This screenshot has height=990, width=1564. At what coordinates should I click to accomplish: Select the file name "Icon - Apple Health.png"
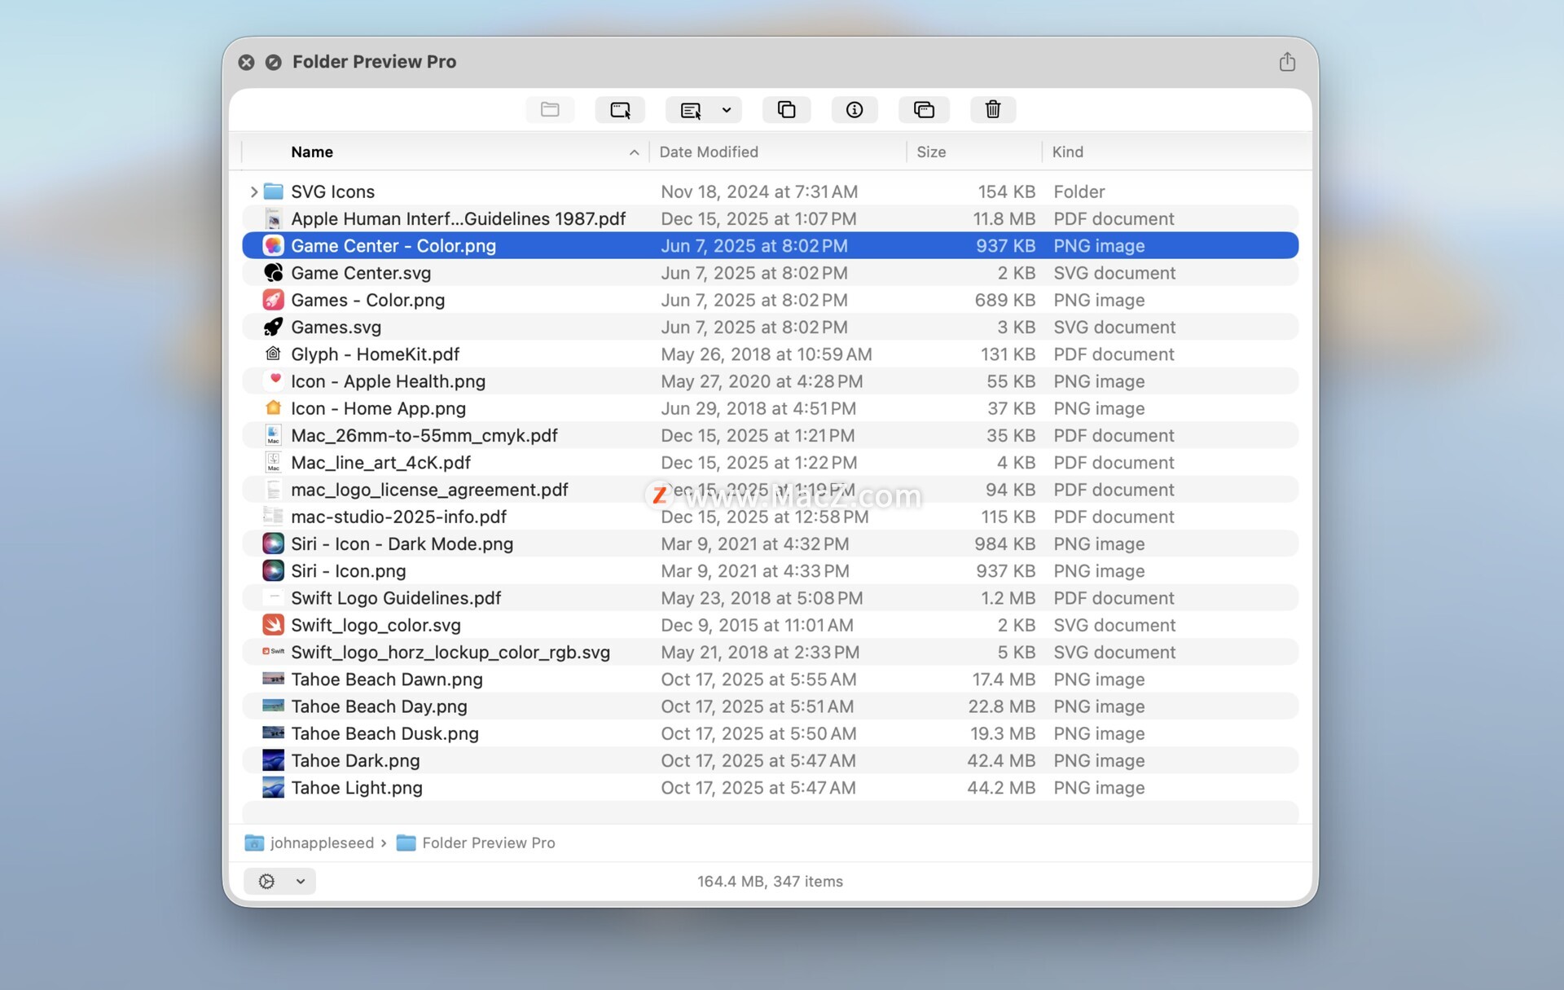tap(389, 381)
